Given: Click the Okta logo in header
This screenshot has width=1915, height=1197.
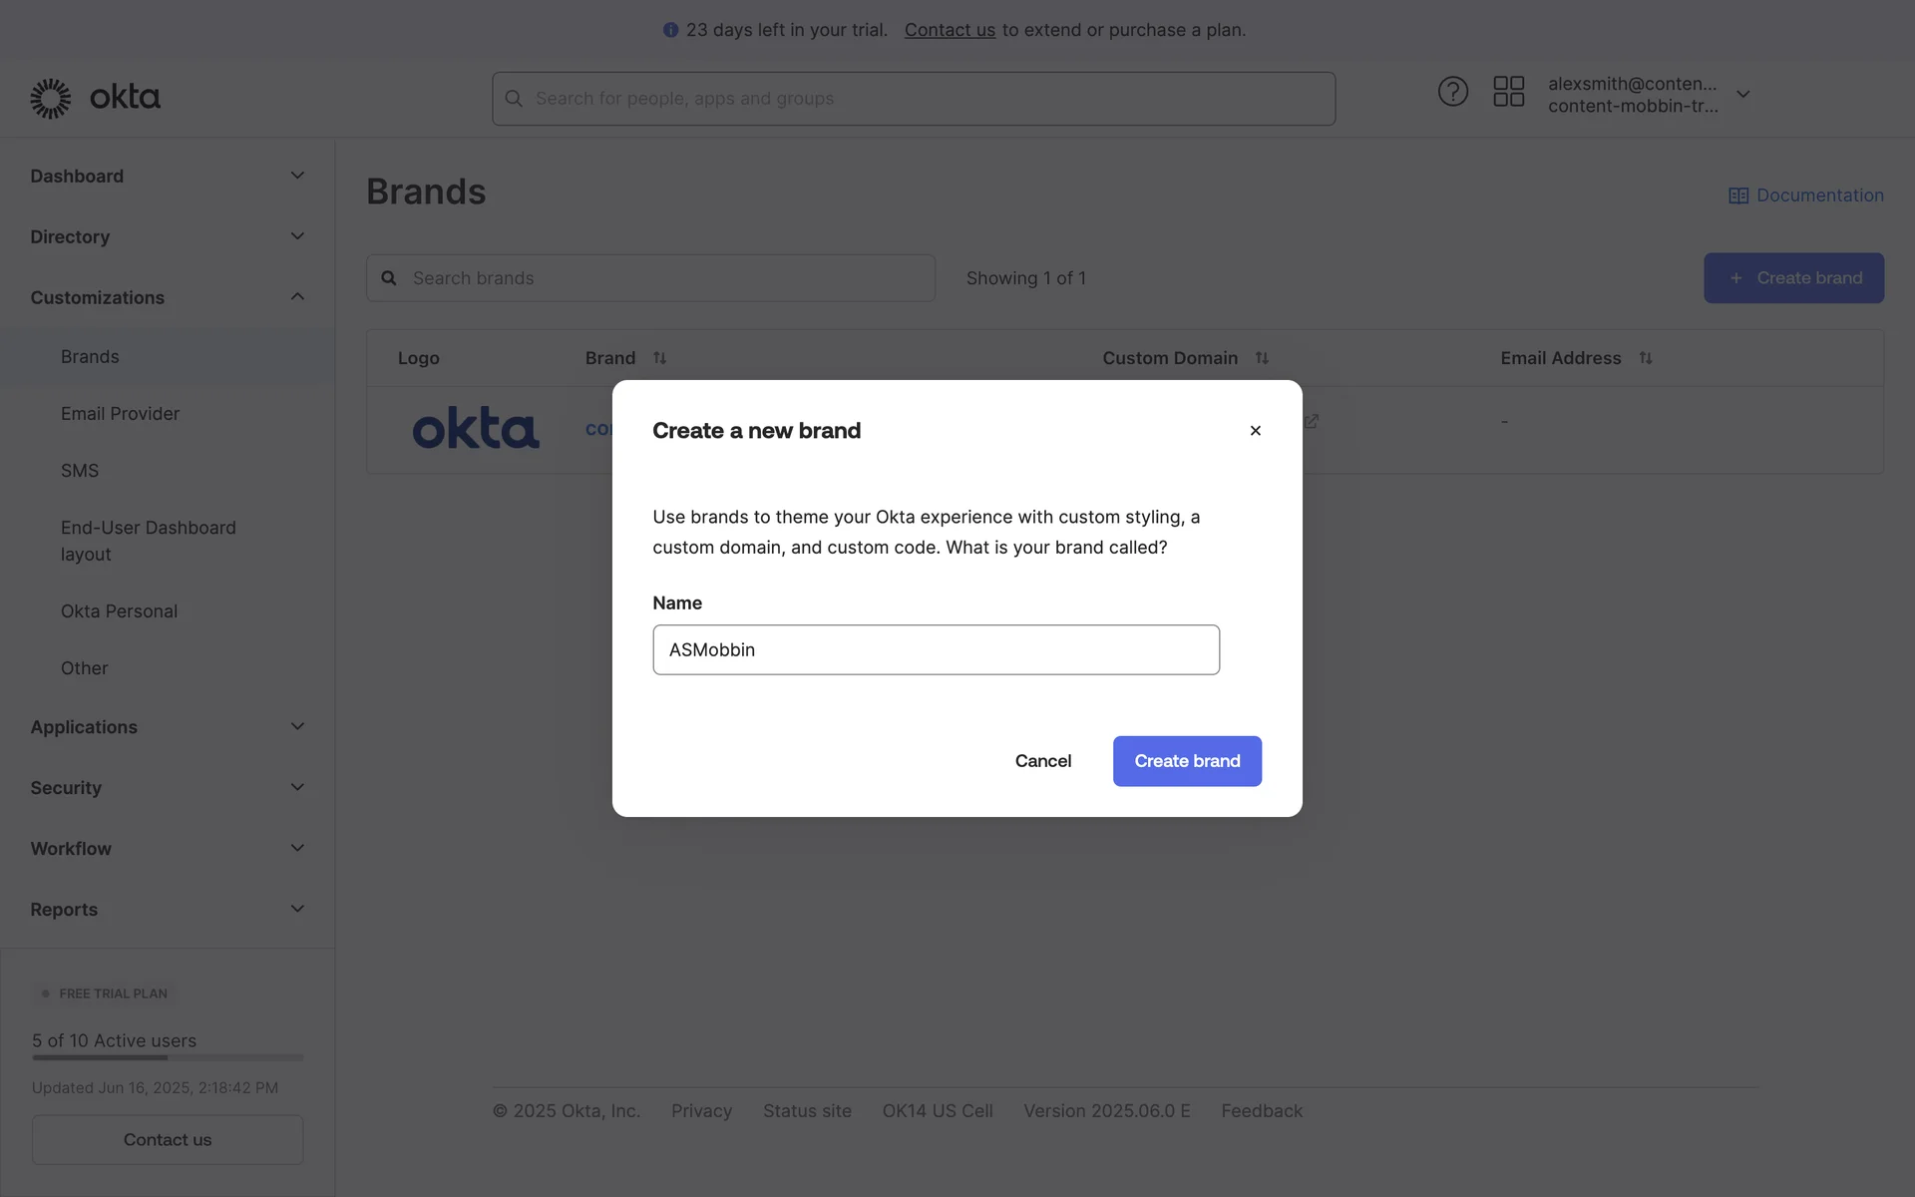Looking at the screenshot, I should point(96,98).
